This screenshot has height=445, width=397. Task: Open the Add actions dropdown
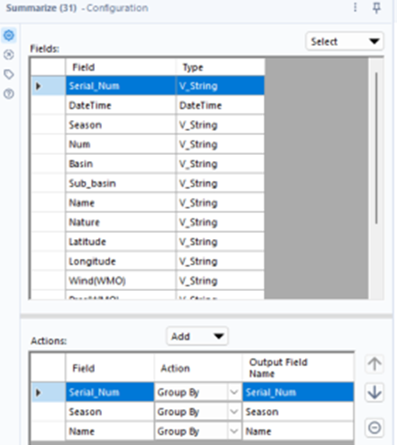point(198,337)
